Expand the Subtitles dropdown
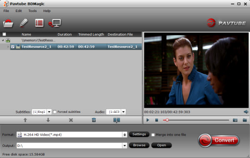This screenshot has width=250, height=158. coord(49,112)
